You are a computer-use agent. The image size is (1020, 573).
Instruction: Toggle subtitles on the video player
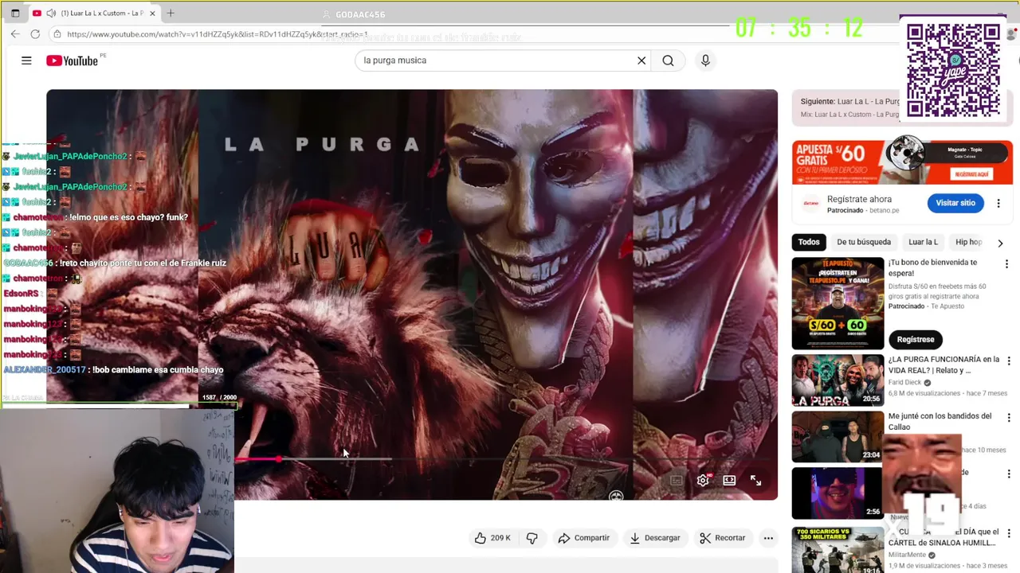click(x=677, y=481)
